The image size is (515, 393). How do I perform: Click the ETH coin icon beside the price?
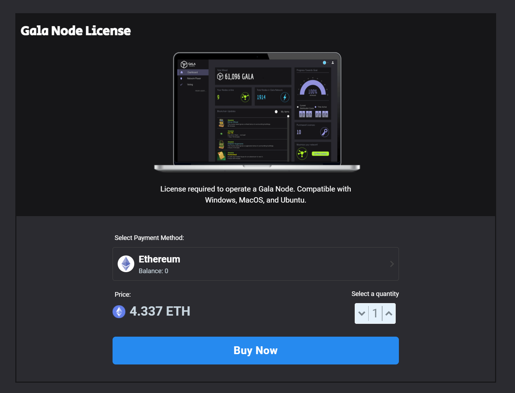[x=119, y=312]
